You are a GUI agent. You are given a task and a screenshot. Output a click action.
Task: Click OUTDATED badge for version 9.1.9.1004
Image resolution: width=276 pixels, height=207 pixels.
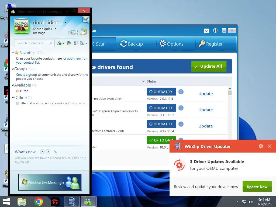161,124
